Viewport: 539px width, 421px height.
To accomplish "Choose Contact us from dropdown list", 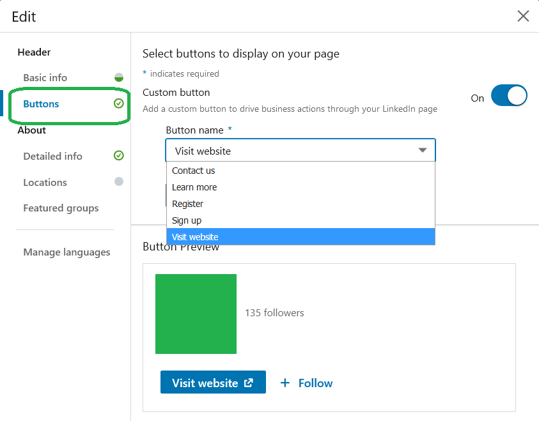I will [x=301, y=171].
